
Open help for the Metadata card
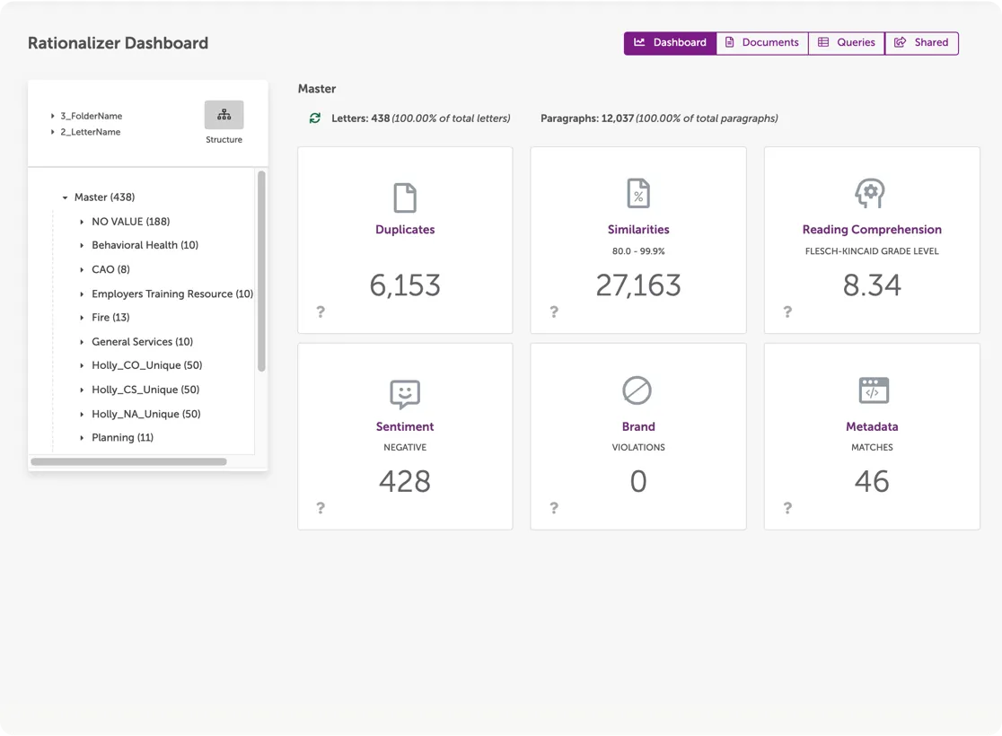coord(787,508)
